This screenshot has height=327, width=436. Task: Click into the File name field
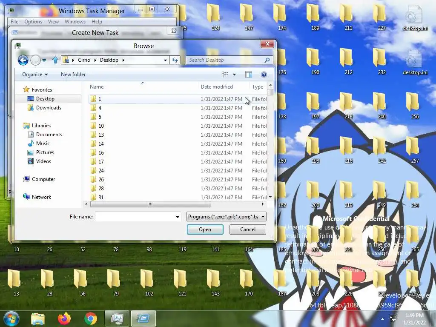tap(135, 217)
